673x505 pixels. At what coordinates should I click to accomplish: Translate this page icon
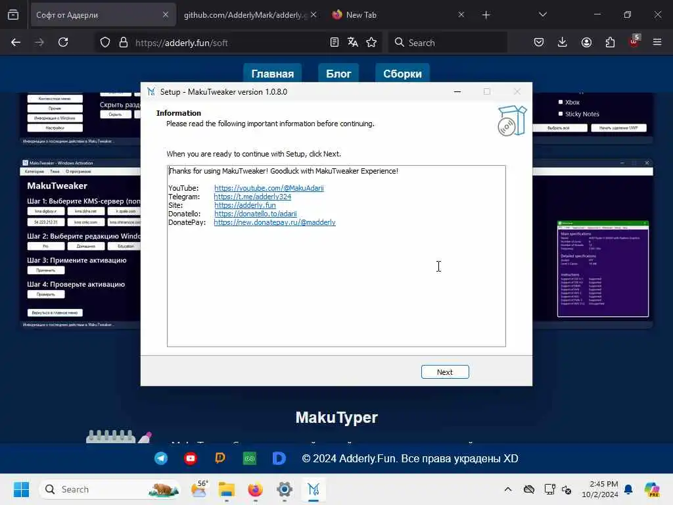(353, 42)
